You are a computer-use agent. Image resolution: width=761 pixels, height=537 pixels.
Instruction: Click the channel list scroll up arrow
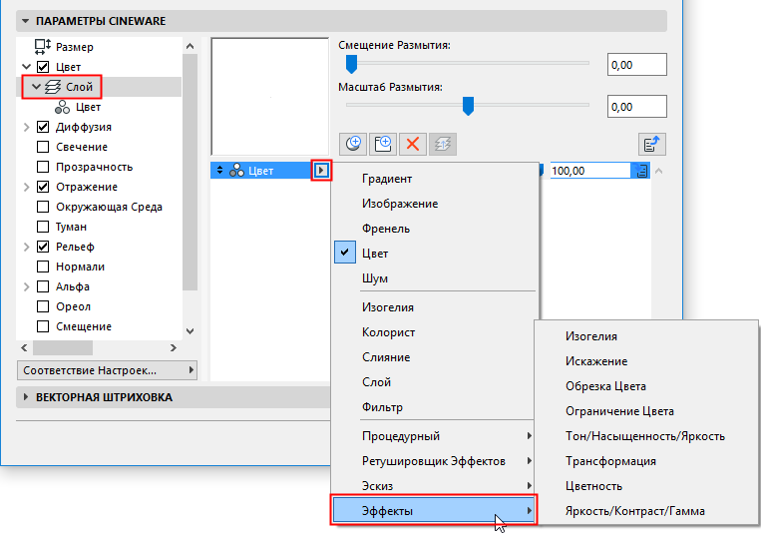(190, 46)
